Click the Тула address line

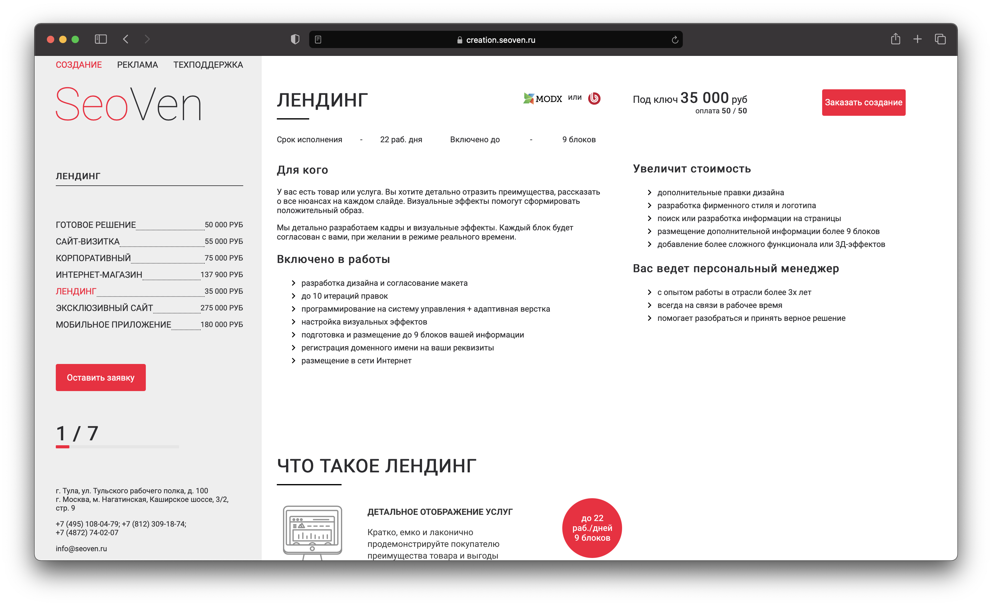pyautogui.click(x=132, y=491)
